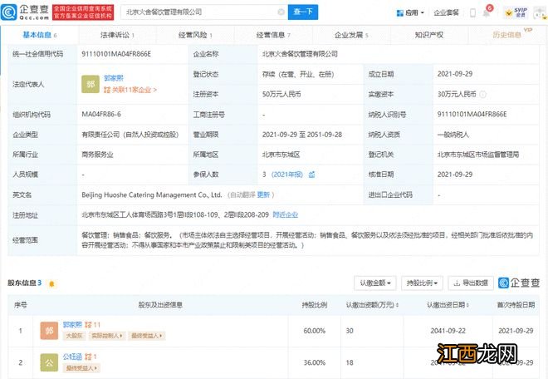
Task: Click the 应用 grid icon
Action: point(400,13)
